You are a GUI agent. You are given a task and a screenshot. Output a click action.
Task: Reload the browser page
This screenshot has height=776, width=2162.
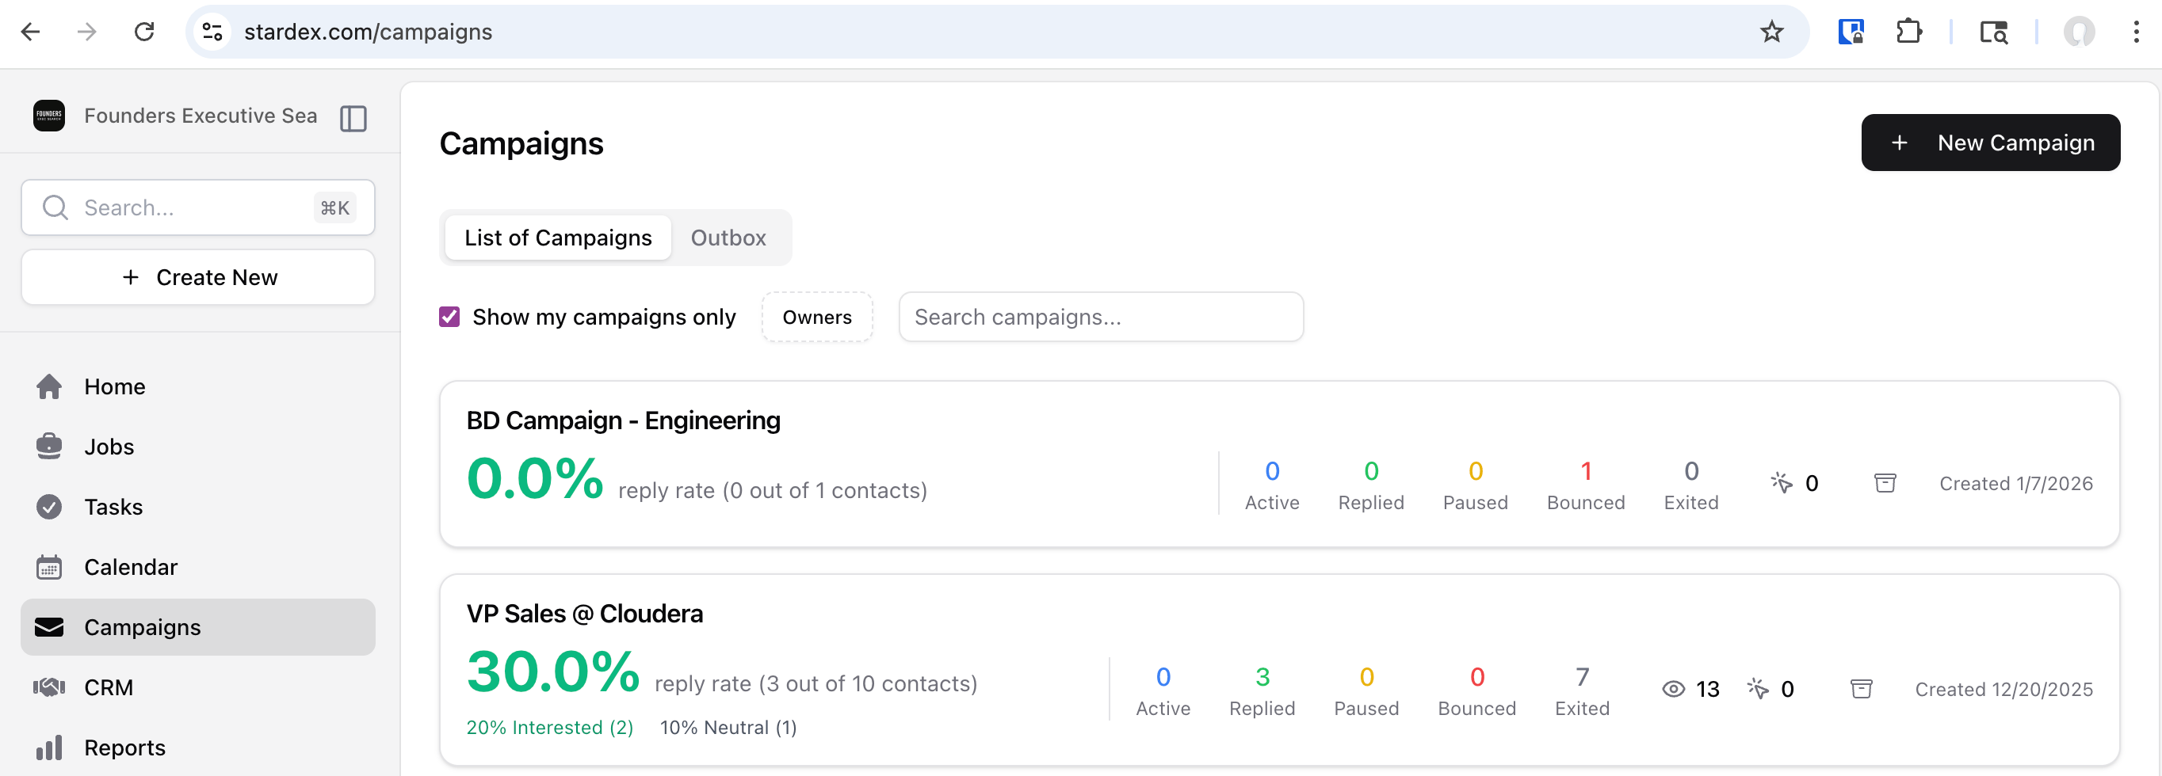[x=144, y=32]
